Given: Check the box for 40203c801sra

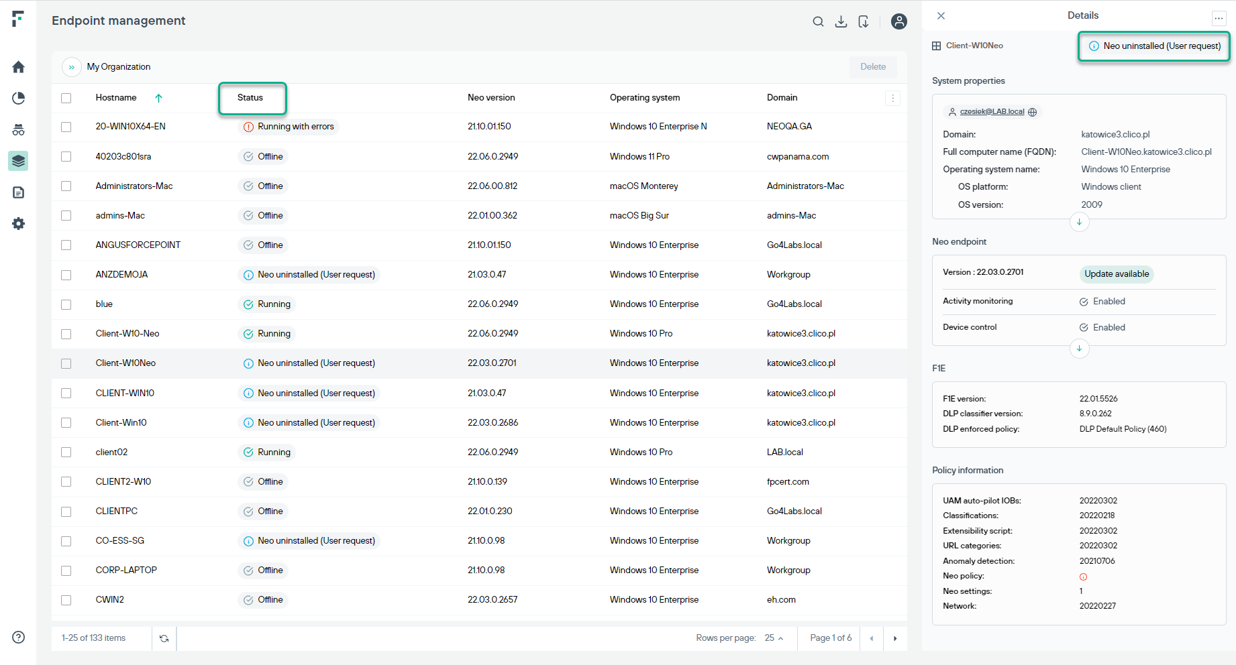Looking at the screenshot, I should [x=66, y=156].
